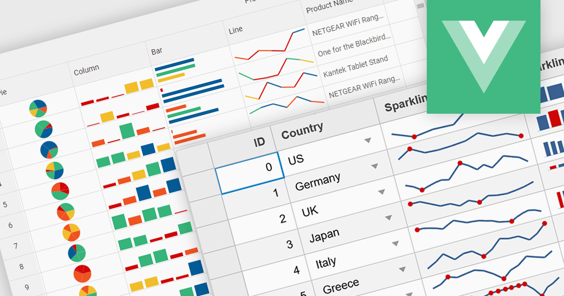Click the pie chart in row 8
Screen dimensions: 564x296
pos(77,253)
